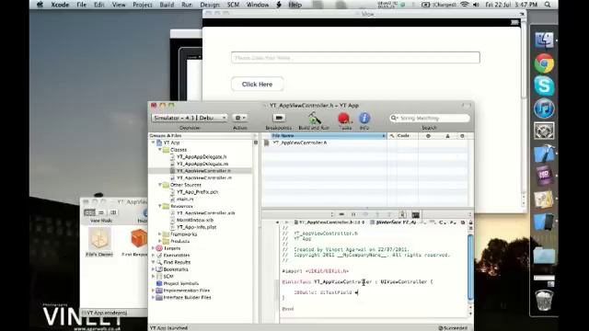Select First Responder cube in the xib window

(x=138, y=239)
